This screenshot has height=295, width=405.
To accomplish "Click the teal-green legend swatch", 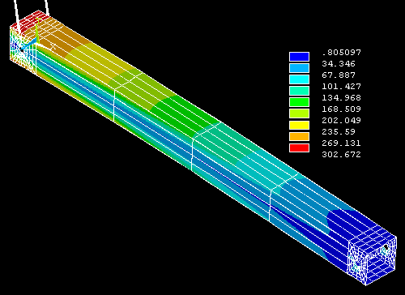I will pyautogui.click(x=299, y=91).
